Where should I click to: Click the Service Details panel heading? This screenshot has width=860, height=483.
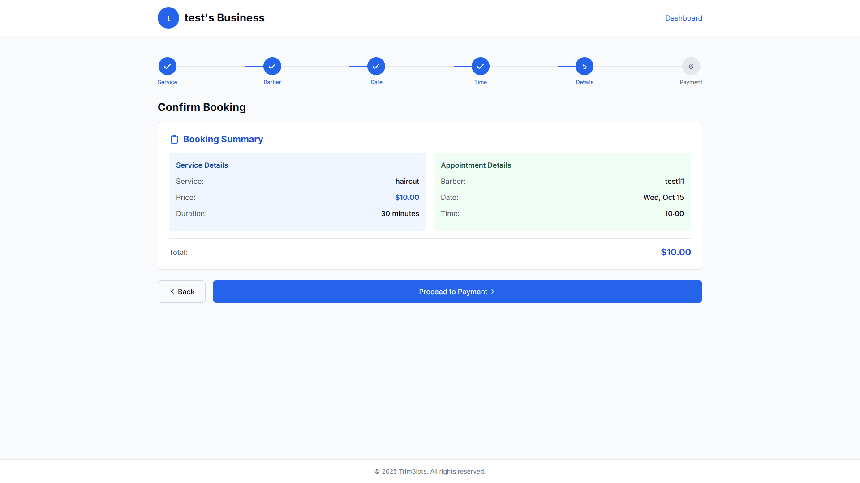pos(202,165)
